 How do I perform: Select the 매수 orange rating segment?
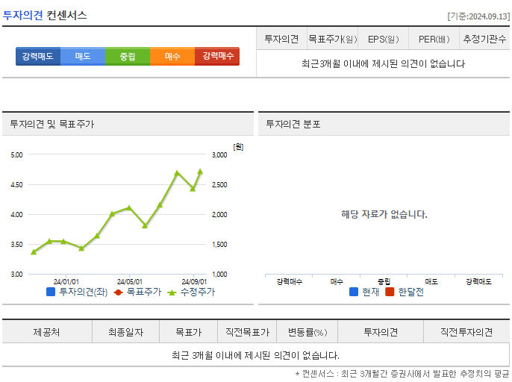172,56
